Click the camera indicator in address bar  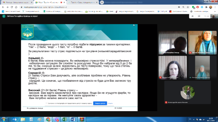(x=179, y=7)
